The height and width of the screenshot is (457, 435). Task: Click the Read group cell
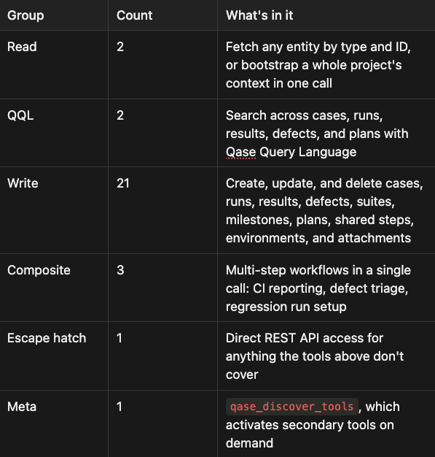[x=22, y=47]
